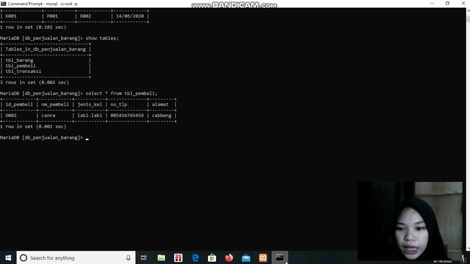Open the Windows Start menu

click(x=8, y=258)
